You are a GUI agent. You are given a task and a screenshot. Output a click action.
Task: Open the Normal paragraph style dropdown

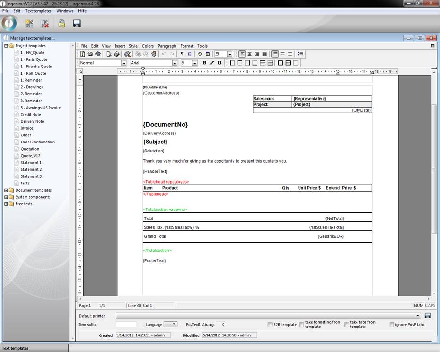pos(124,63)
